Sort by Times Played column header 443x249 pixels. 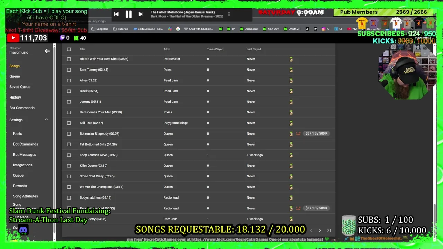click(x=215, y=49)
